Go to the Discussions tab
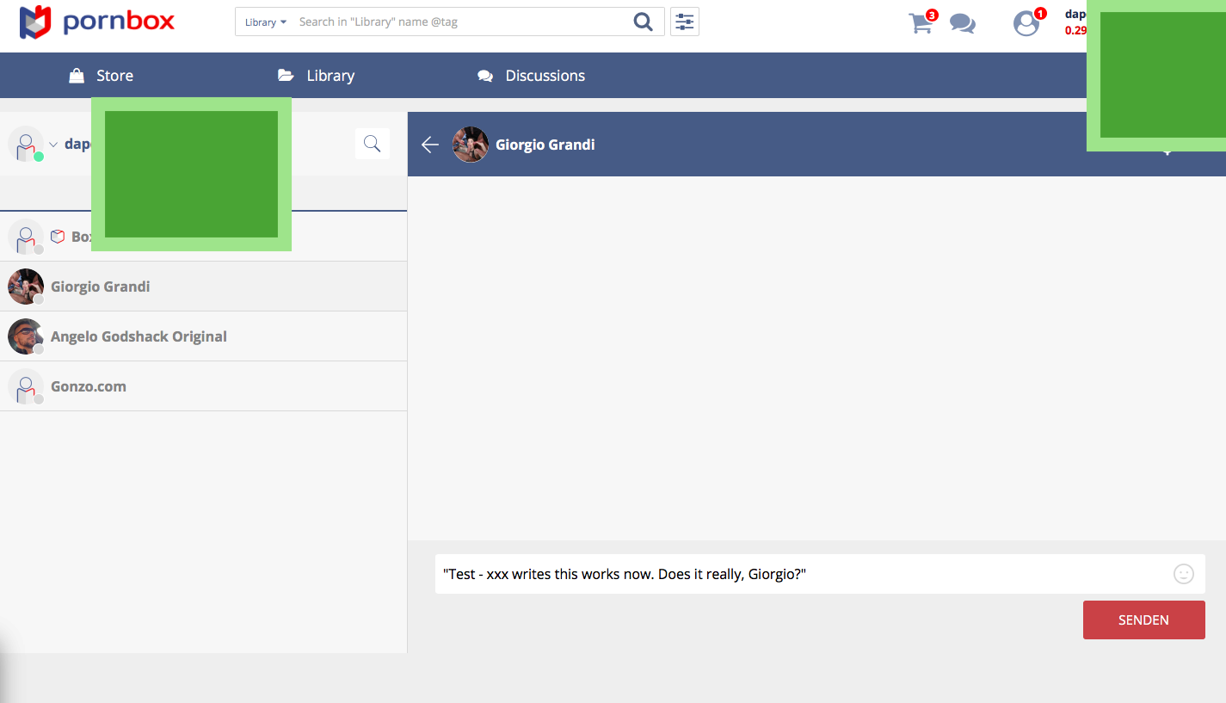 click(x=532, y=76)
